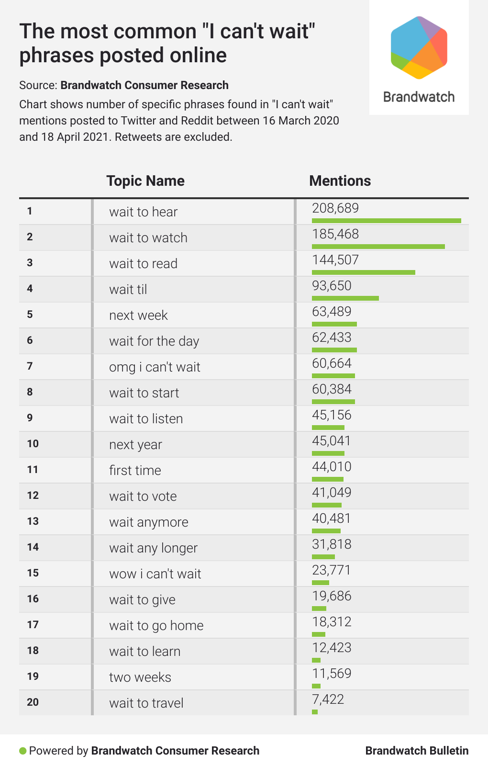Click rank number 15 in the table
Screen dimensions: 488x767
coord(33,573)
